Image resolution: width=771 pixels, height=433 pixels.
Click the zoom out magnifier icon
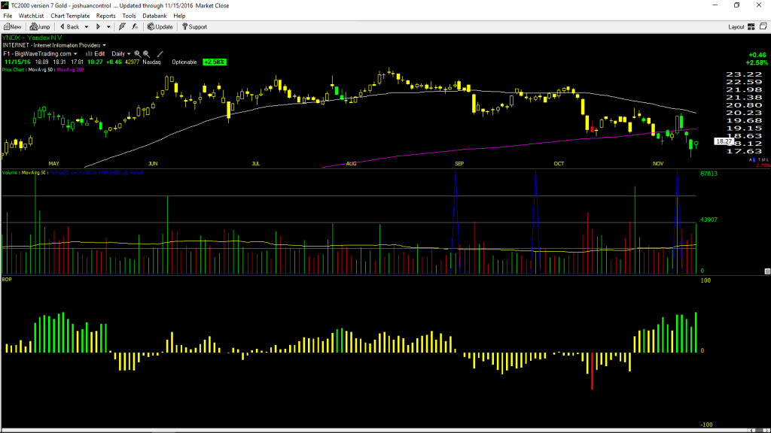147,54
